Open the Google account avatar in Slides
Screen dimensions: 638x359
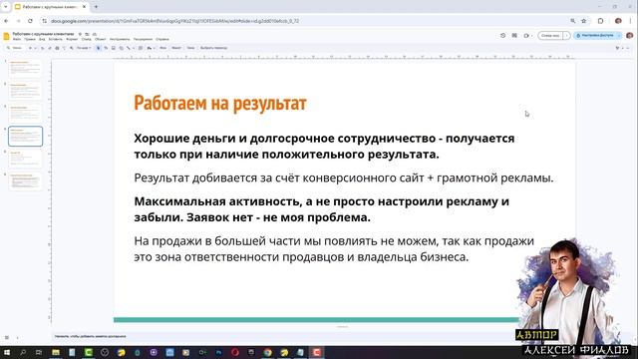pos(630,36)
